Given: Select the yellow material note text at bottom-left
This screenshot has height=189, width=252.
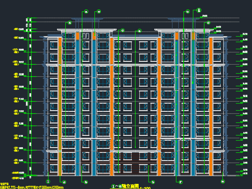Looking at the screenshot, I should point(31,187).
